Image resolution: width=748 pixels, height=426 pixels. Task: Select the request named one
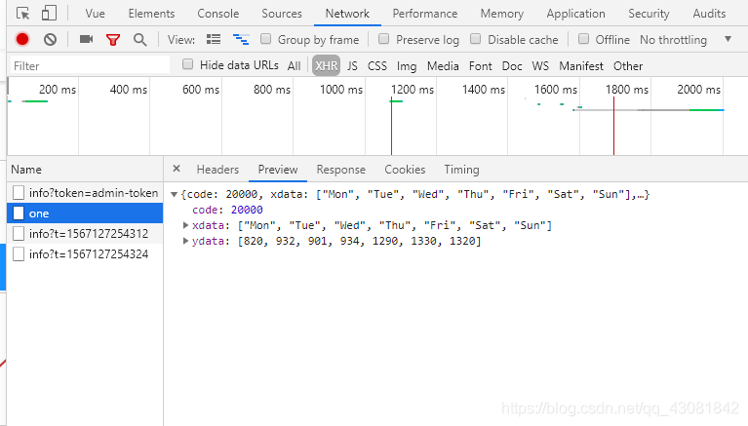click(85, 213)
